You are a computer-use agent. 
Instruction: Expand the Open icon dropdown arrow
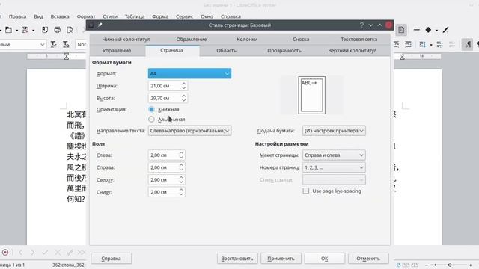pos(16,30)
